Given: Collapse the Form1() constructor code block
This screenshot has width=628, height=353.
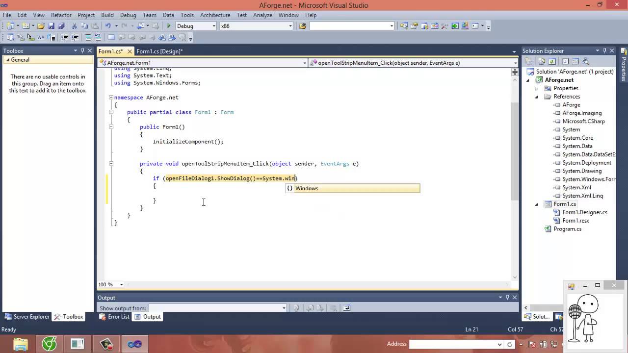Looking at the screenshot, I should [x=111, y=126].
